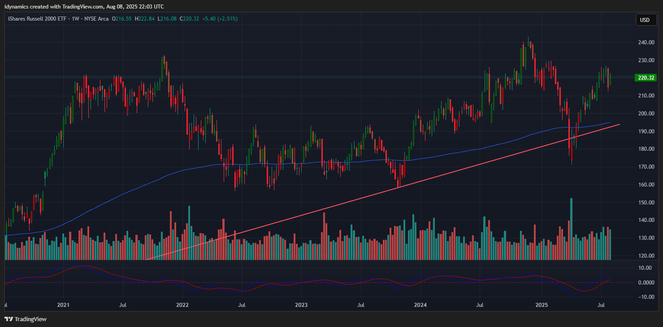Click the iShares Russell 2000 ETF symbol title
This screenshot has width=663, height=327.
pos(37,19)
